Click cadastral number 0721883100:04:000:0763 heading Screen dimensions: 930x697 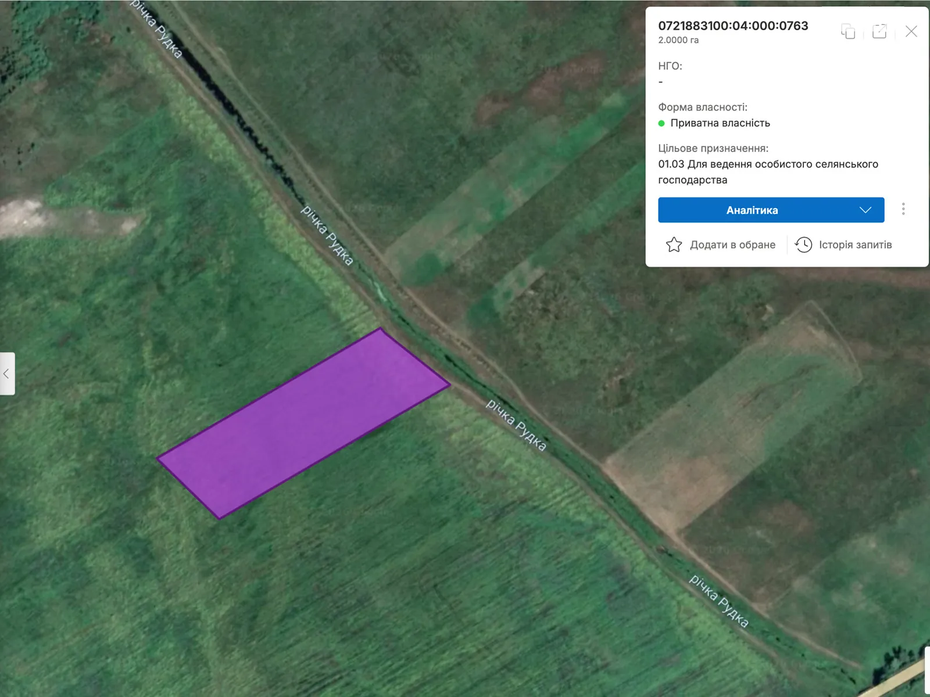733,26
